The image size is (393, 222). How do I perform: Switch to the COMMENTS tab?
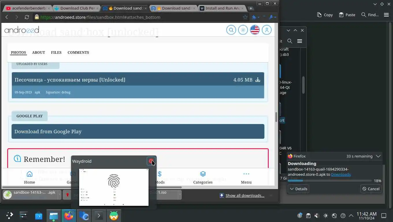click(78, 52)
